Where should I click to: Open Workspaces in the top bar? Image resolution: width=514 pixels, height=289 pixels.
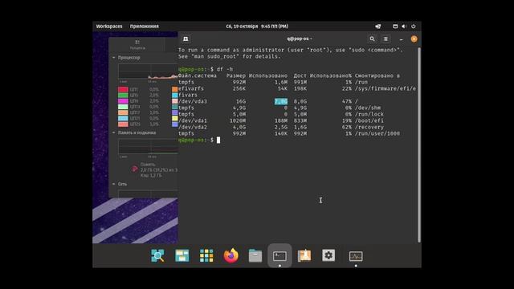[109, 26]
